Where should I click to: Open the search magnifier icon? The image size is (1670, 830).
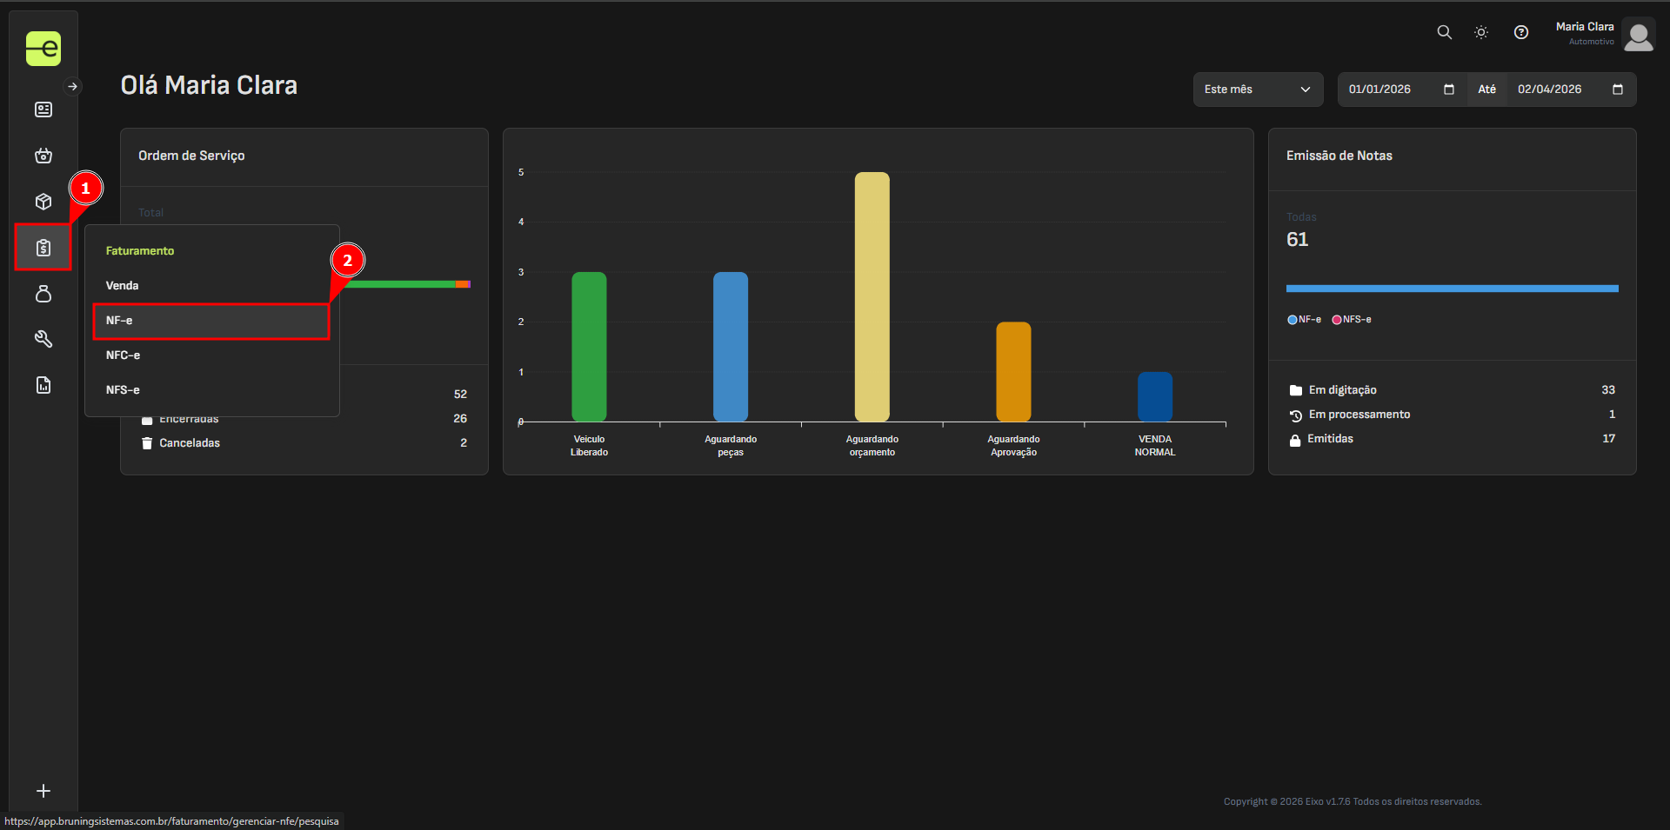click(x=1444, y=32)
